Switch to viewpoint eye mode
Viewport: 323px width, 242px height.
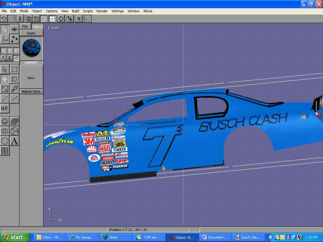[14, 29]
